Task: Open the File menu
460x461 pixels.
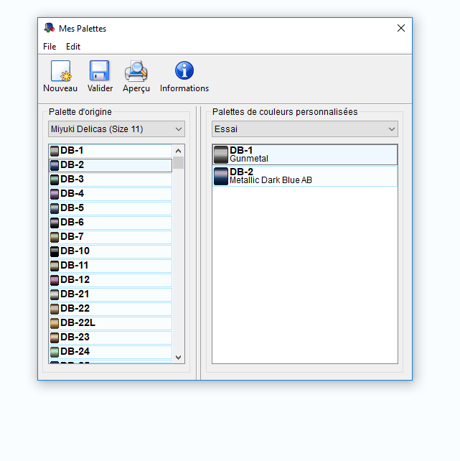Action: [50, 47]
